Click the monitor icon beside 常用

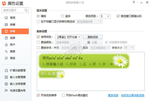[x=6, y=18]
